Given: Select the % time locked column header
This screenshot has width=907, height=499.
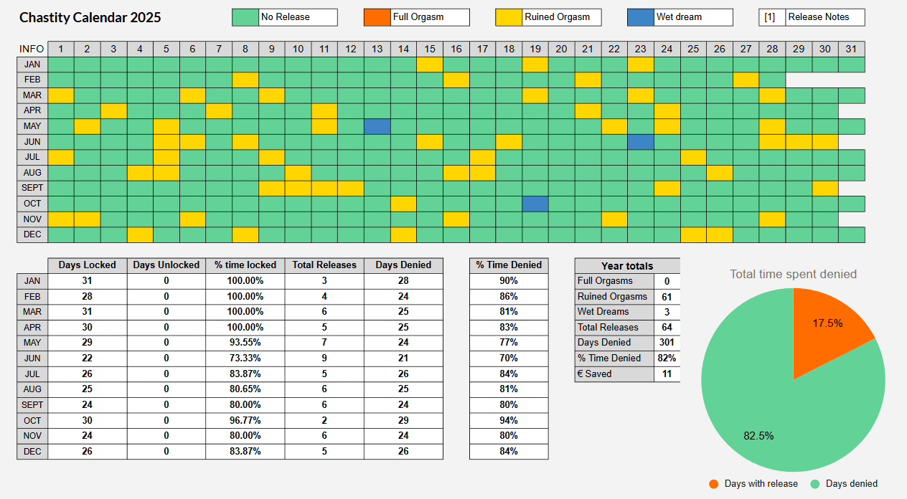Looking at the screenshot, I should tap(245, 265).
